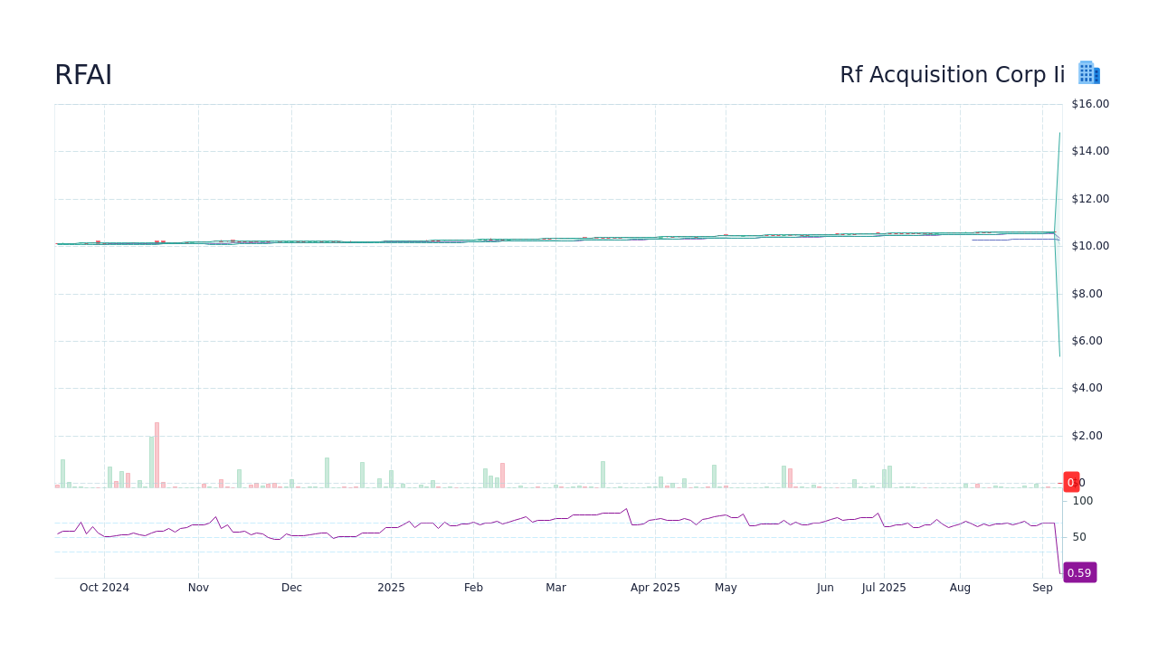The image size is (1158, 651).
Task: Click the RFAI ticker title
Action: pos(83,75)
